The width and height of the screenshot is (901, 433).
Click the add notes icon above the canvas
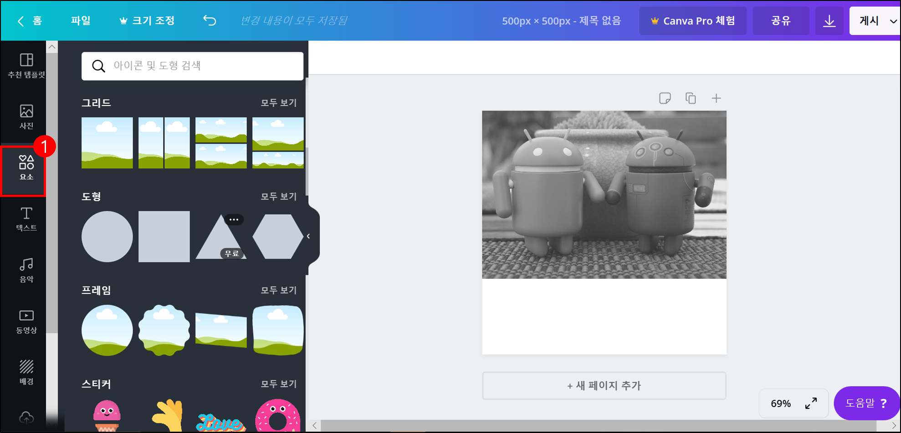click(x=665, y=97)
